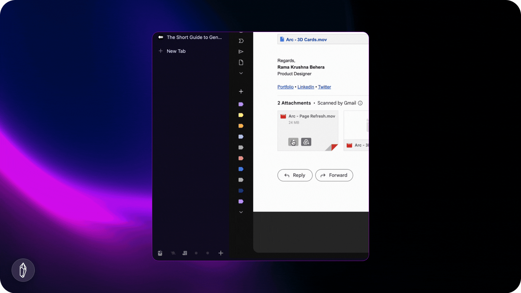Open a New Tab in sidebar
Image resolution: width=521 pixels, height=293 pixels.
[x=176, y=51]
